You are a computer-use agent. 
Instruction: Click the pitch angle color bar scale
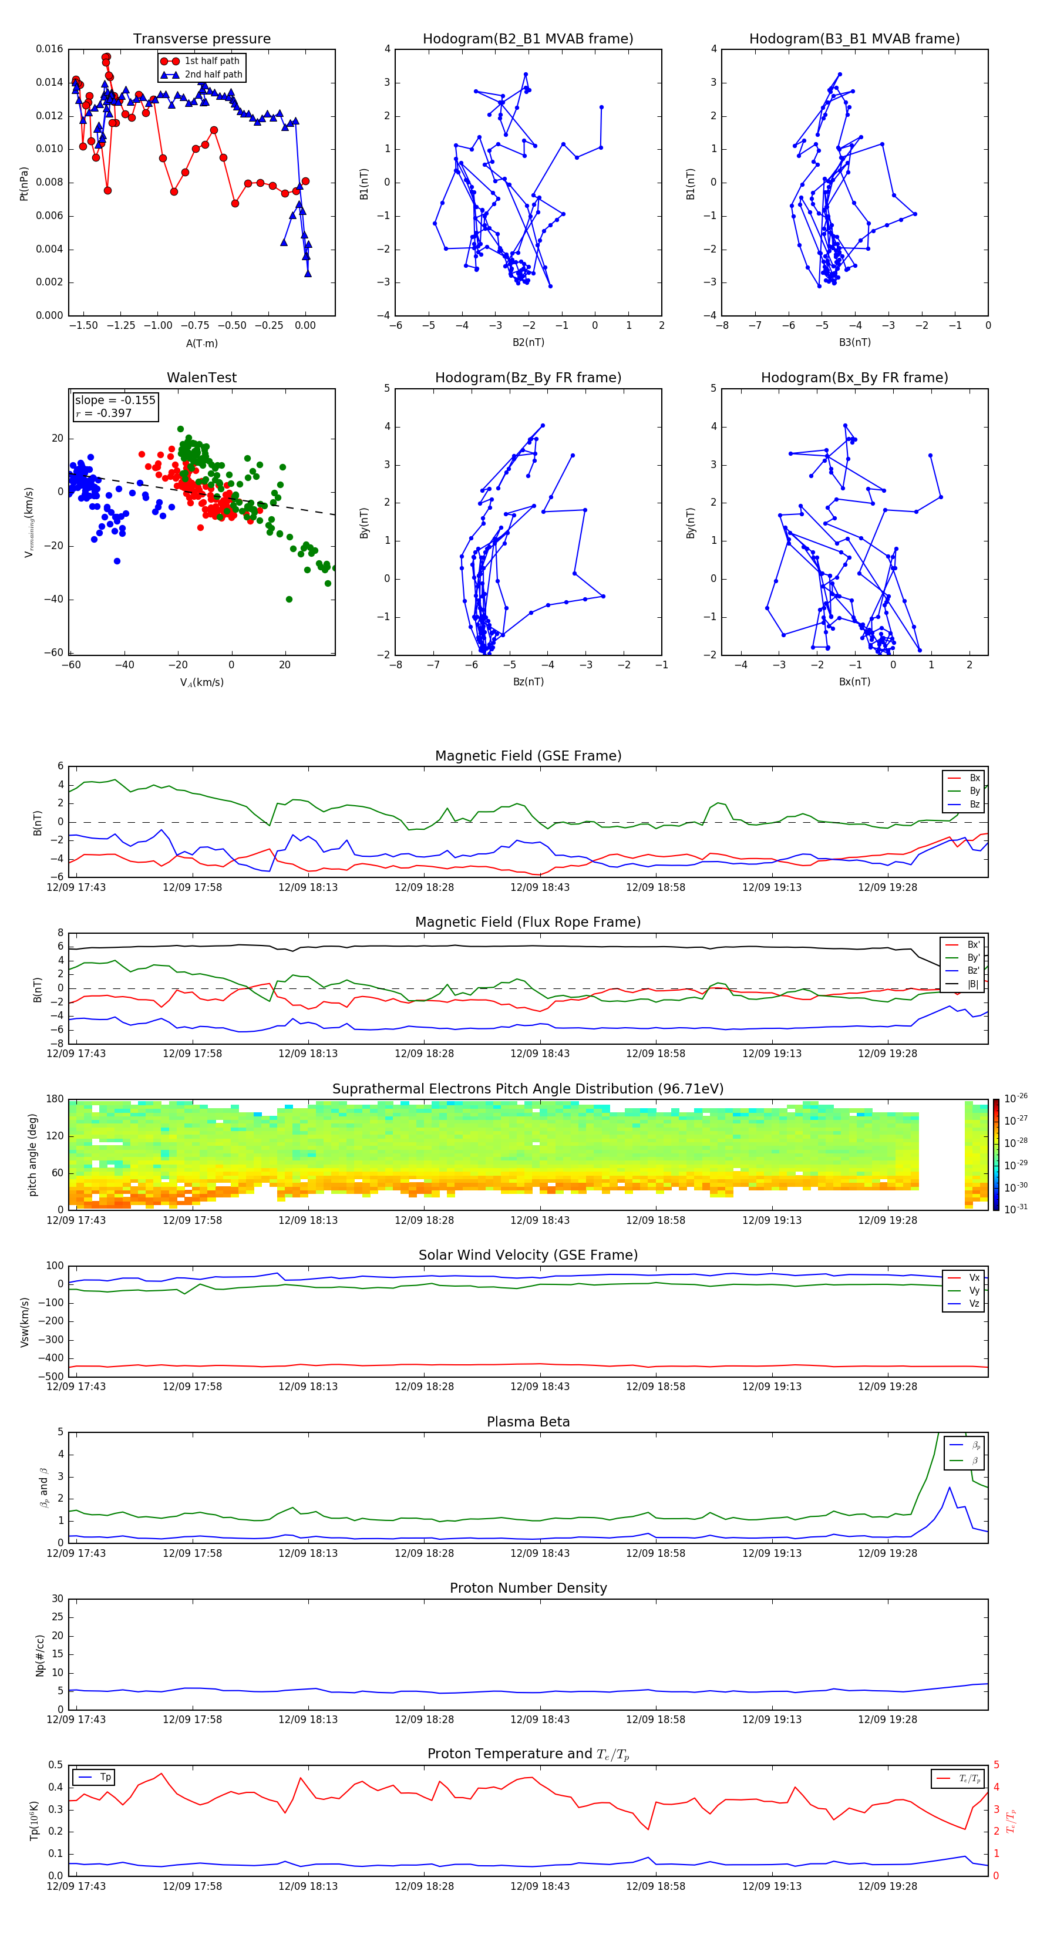point(996,1156)
